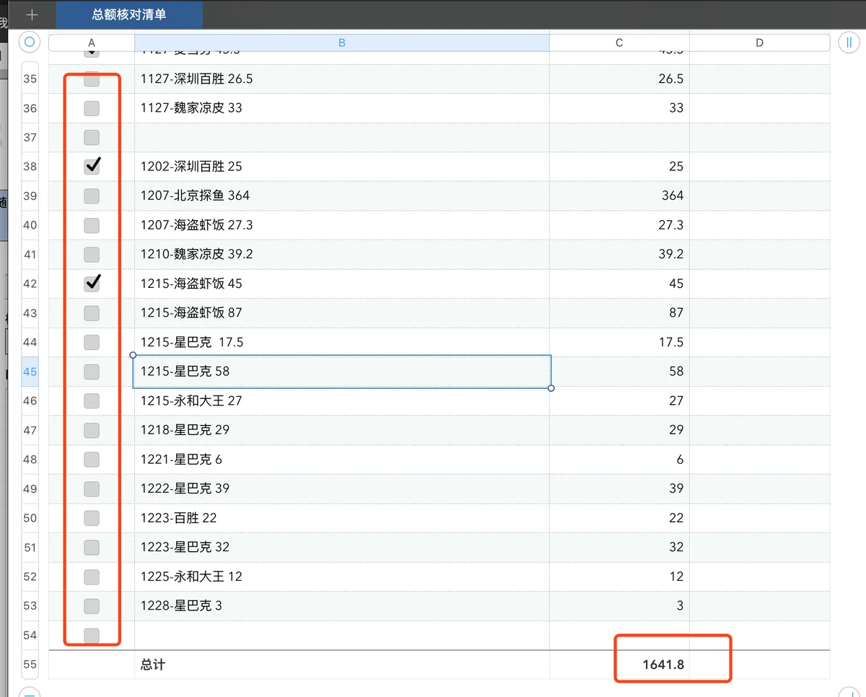Select row header 50
Image resolution: width=866 pixels, height=697 pixels.
tap(30, 518)
